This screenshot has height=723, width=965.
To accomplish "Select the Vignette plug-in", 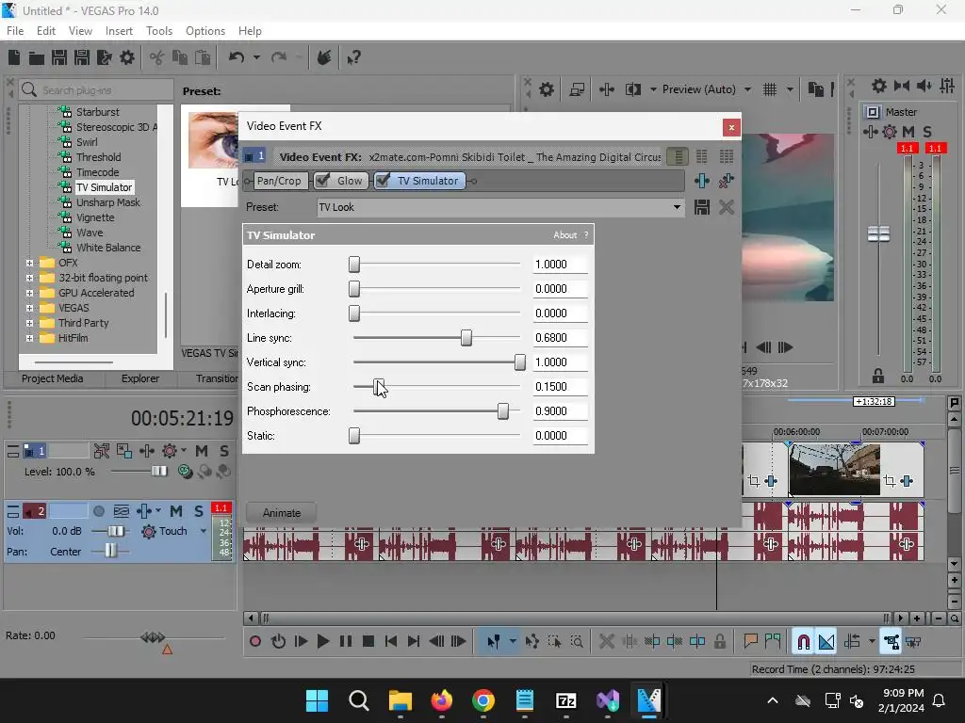I will pyautogui.click(x=95, y=217).
